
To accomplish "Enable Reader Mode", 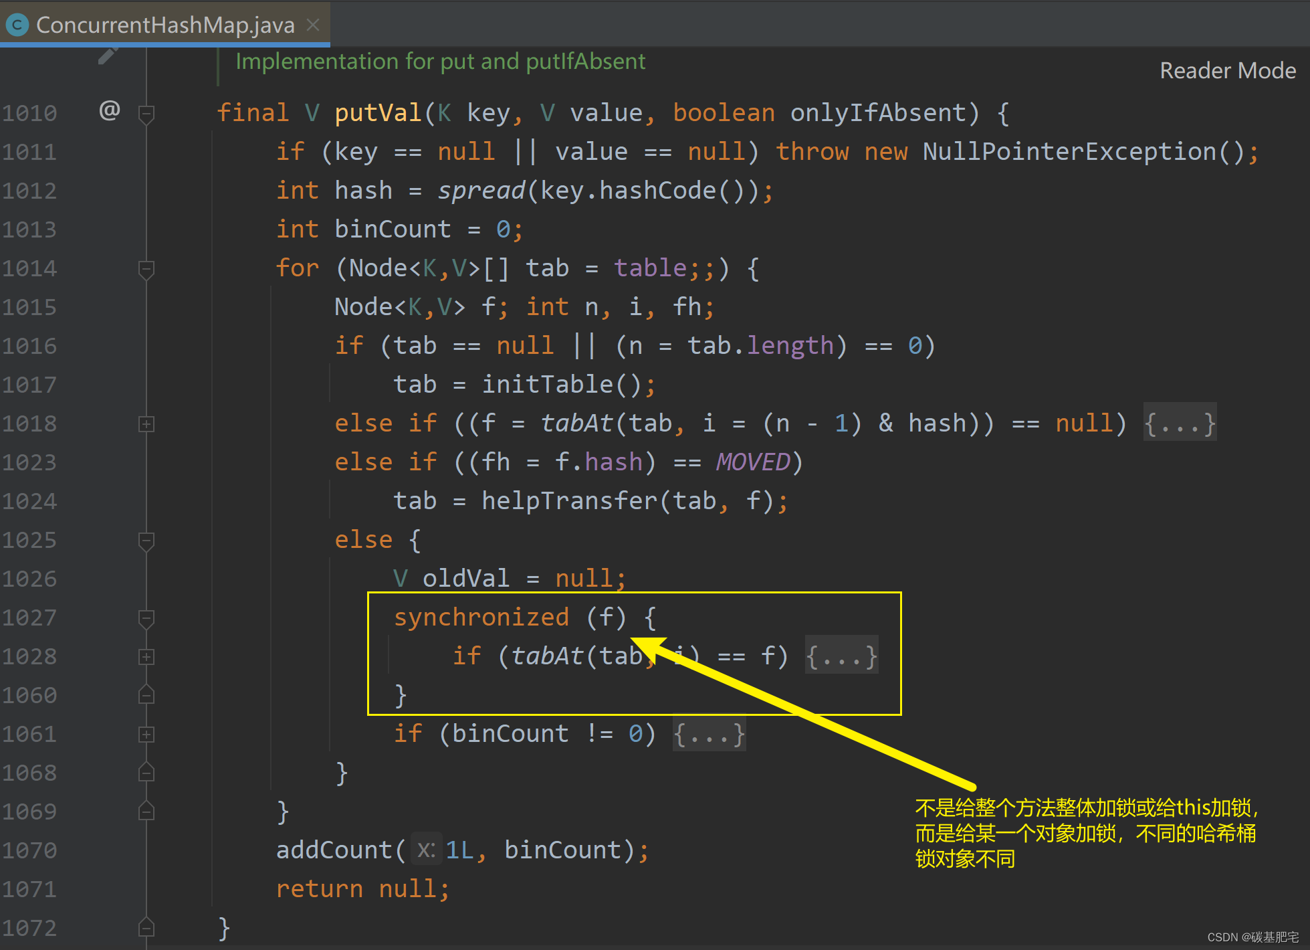I will [x=1227, y=70].
